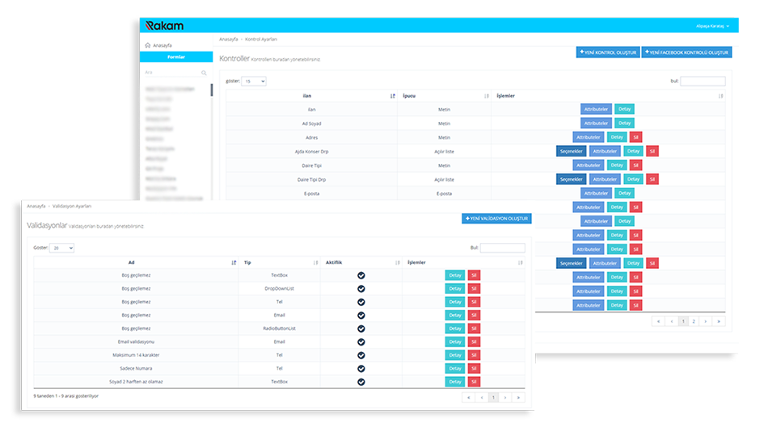The height and width of the screenshot is (431, 768).
Task: Select the Formlar sidebar tab
Action: 176,57
